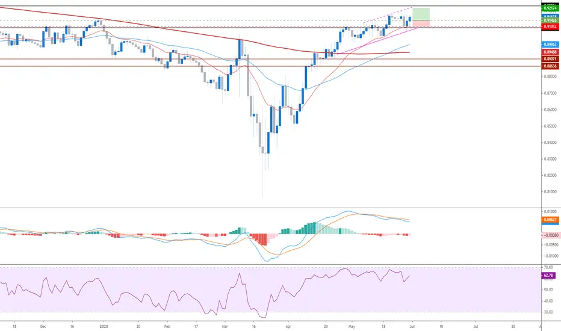Click the 0.81000 price axis tick
The width and height of the screenshot is (561, 331).
click(550, 192)
